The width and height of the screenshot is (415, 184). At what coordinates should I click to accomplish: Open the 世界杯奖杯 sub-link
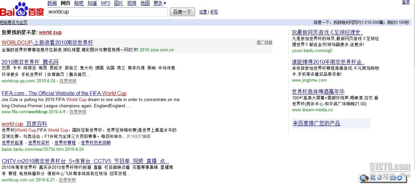(39, 143)
